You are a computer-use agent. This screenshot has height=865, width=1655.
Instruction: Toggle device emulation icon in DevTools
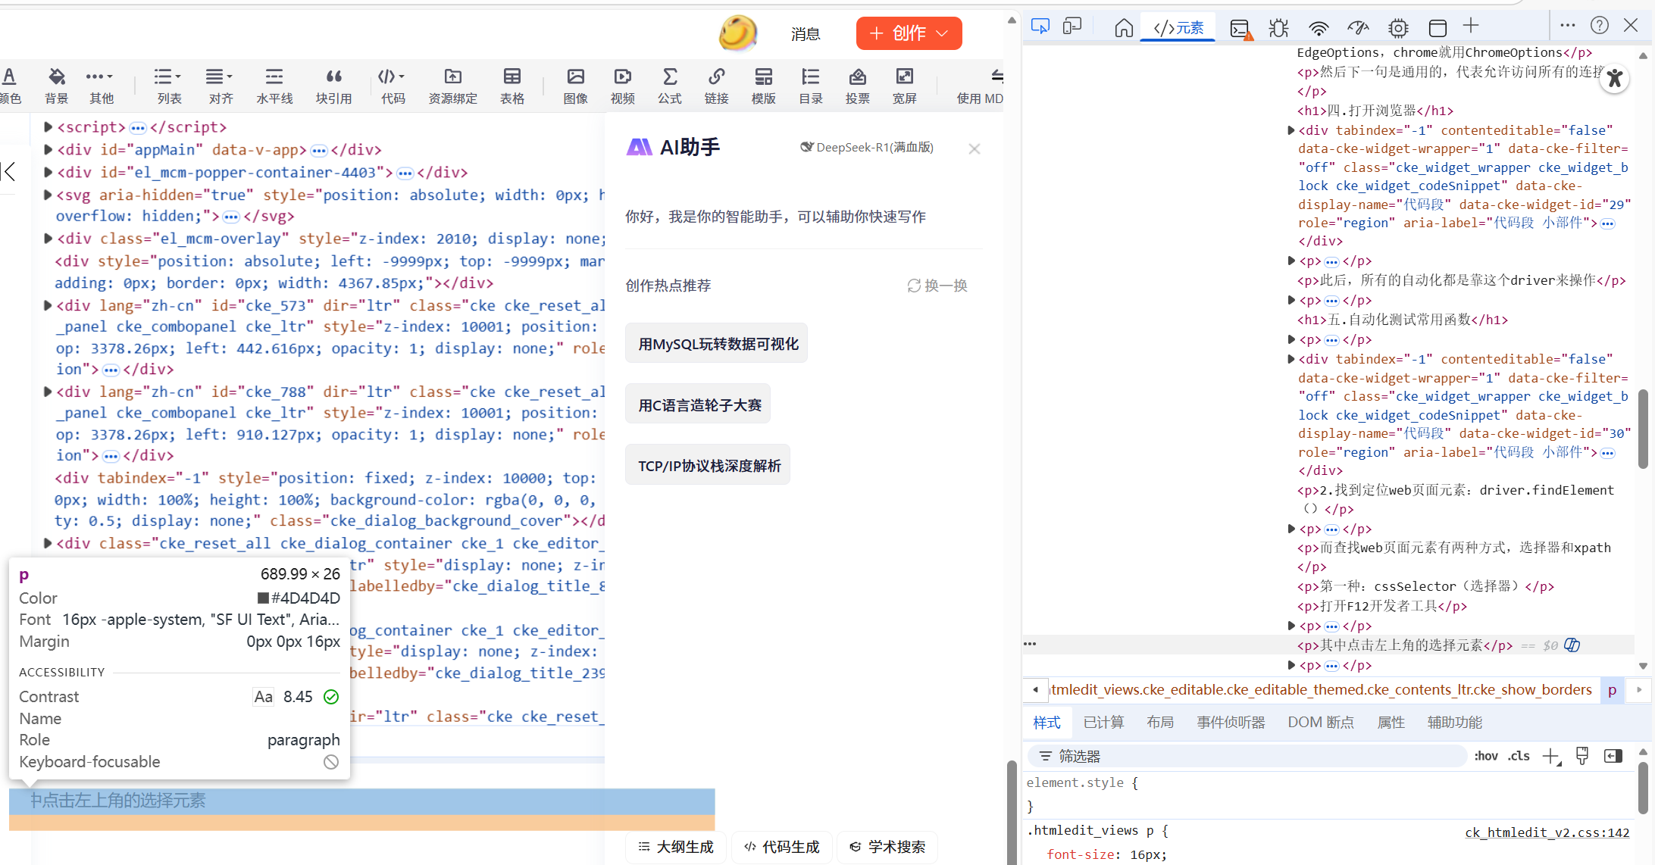click(x=1072, y=27)
